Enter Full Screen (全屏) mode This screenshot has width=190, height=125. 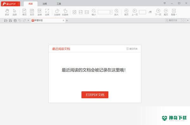47,12
